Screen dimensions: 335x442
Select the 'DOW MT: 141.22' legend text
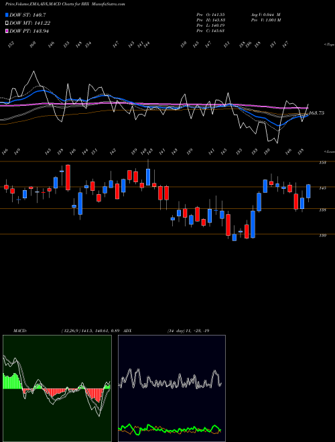pos(30,23)
